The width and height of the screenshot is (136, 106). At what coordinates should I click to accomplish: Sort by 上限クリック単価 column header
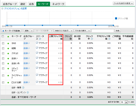[56, 37]
